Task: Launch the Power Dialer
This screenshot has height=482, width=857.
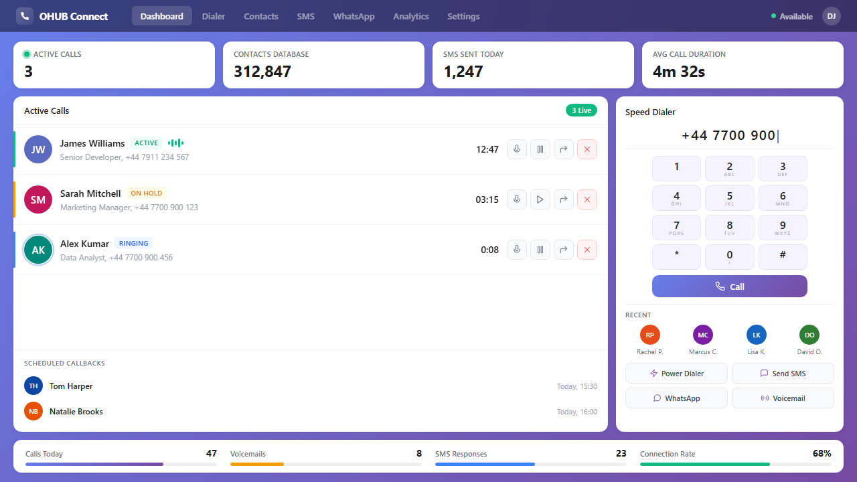Action: (676, 373)
